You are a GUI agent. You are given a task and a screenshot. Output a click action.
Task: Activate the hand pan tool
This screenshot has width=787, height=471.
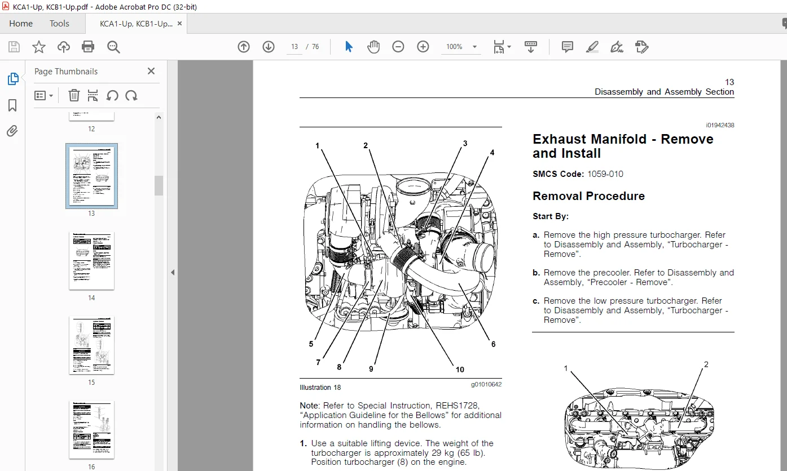click(x=373, y=47)
